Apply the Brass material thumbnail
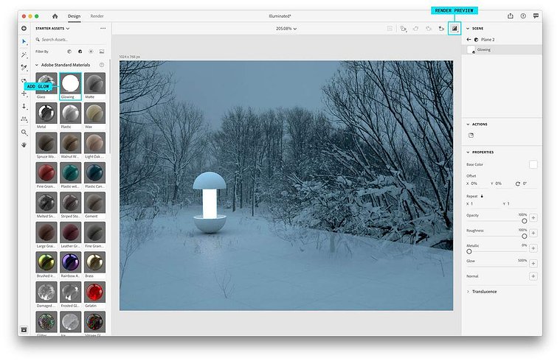The image size is (560, 361). 94,262
